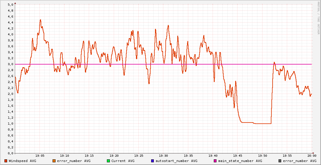Select the autostart_number AVG legend label

[x=176, y=161]
